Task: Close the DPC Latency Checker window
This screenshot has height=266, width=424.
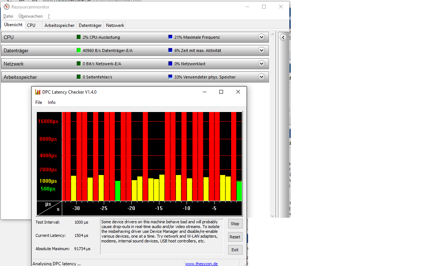Action: pos(238,92)
